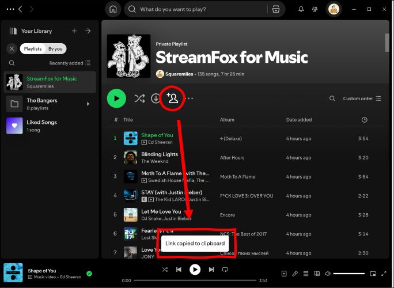Expand The Bangers folder arrow
Screen dimensions: 394x288
[88, 104]
